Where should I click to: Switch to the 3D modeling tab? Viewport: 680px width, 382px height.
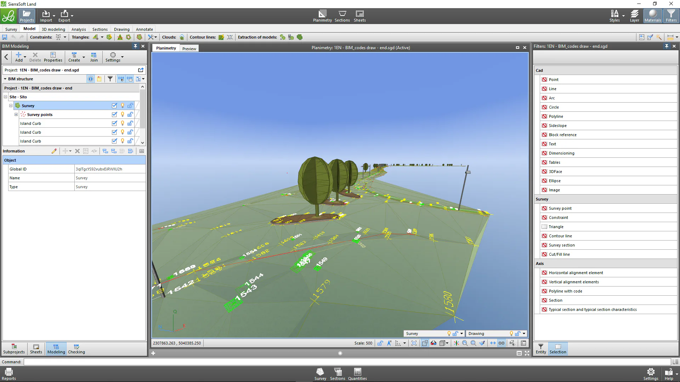53,29
